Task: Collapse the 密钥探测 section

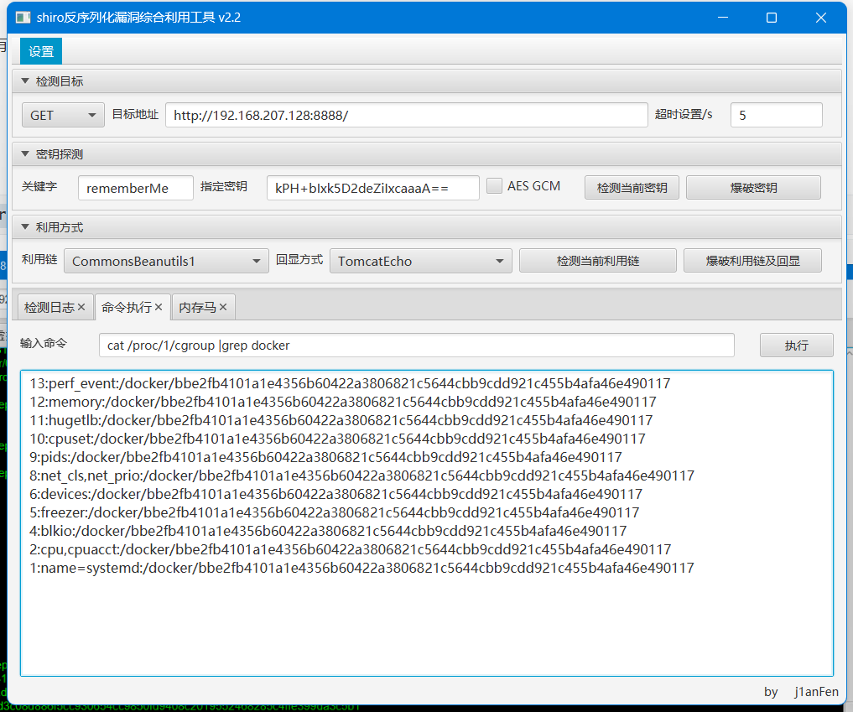Action: pos(25,154)
